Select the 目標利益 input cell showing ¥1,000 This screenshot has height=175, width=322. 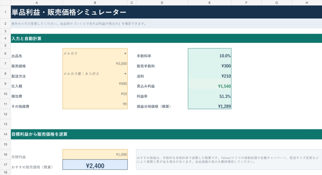95,155
